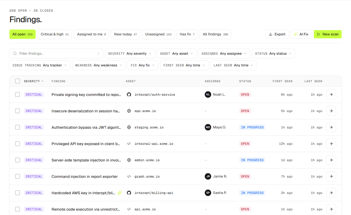Check the Server-side template injection row checkbox

pos(18,160)
